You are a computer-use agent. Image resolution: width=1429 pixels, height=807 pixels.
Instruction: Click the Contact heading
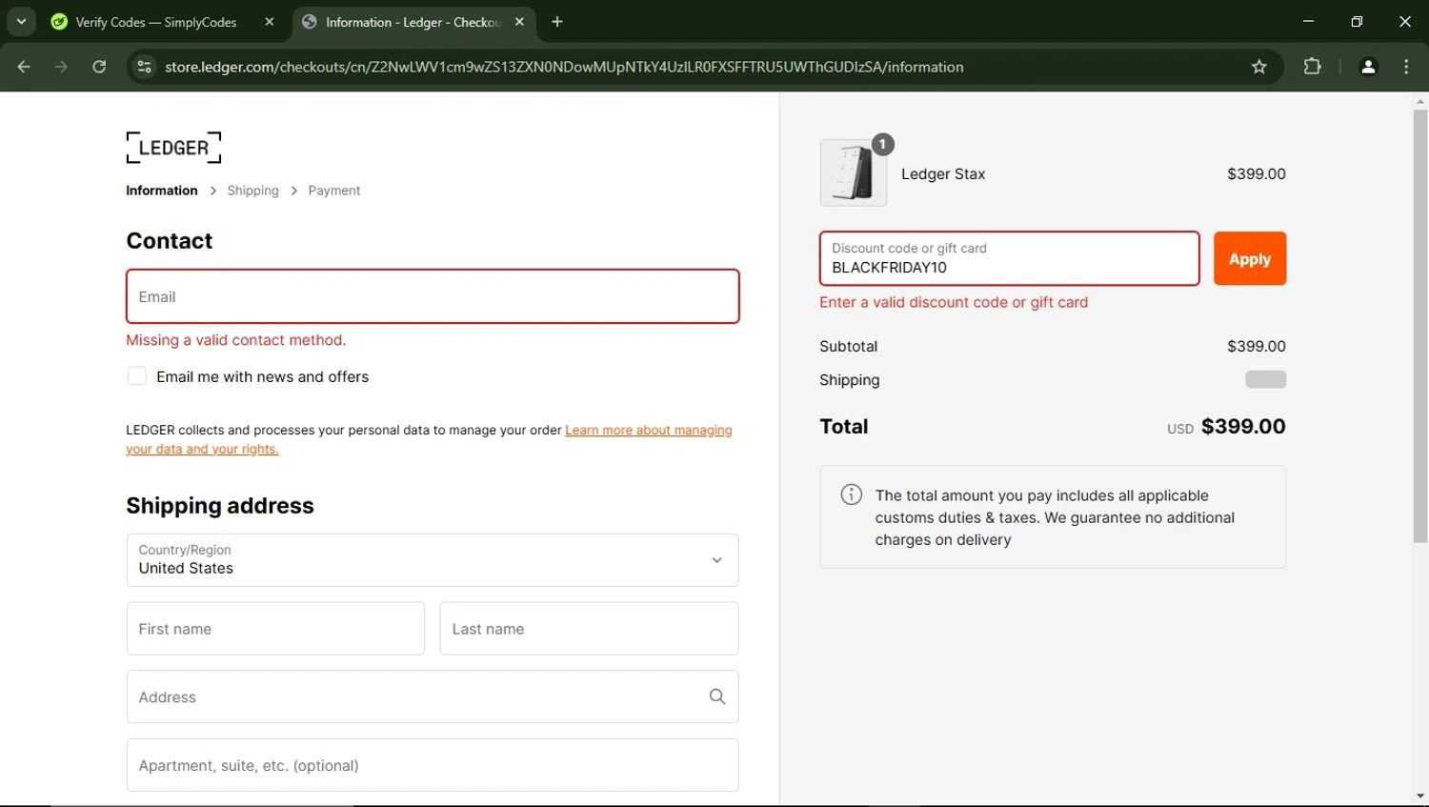(170, 241)
